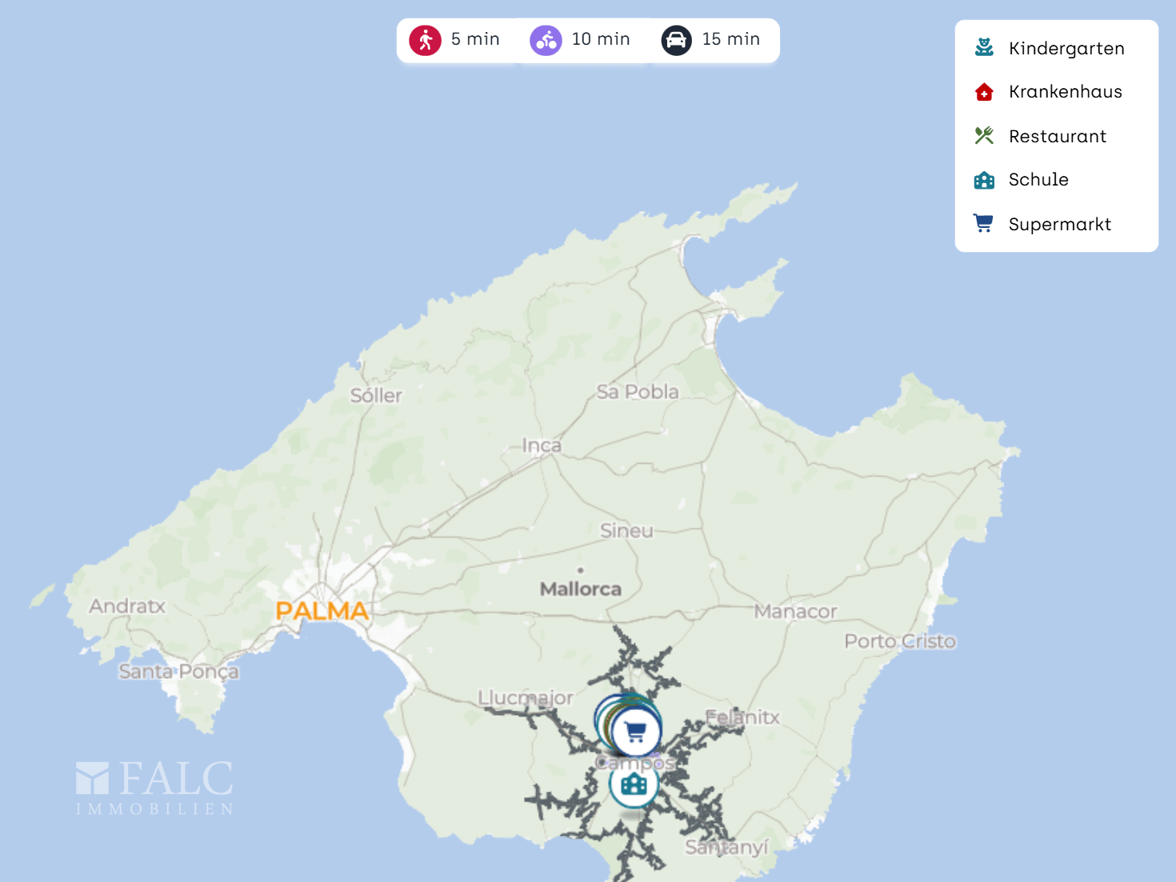This screenshot has height=882, width=1176.
Task: Select the Supermarkt legend entry
Action: (x=1060, y=224)
